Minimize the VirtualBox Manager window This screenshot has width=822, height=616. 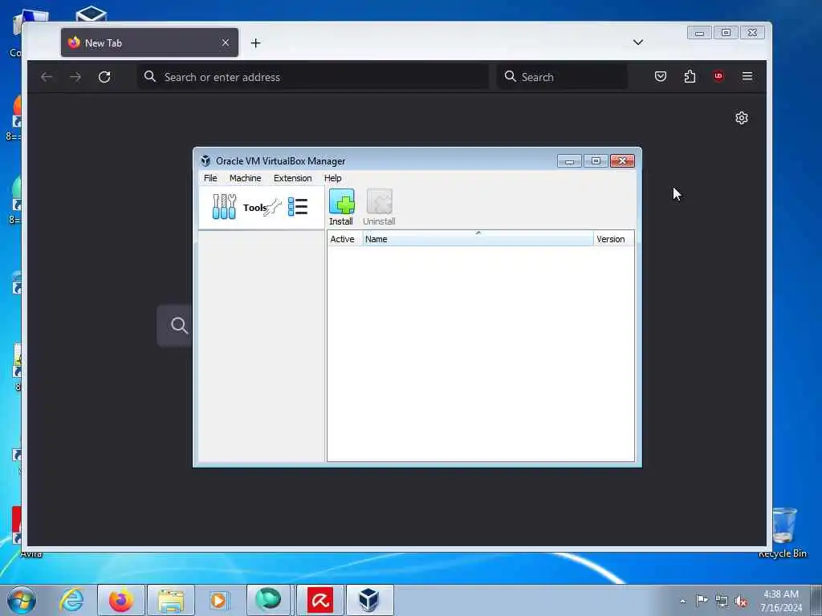coord(569,160)
